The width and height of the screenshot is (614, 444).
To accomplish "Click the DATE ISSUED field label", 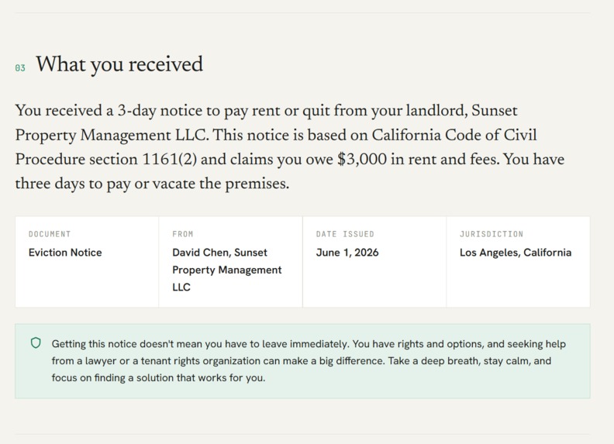I will tap(345, 234).
